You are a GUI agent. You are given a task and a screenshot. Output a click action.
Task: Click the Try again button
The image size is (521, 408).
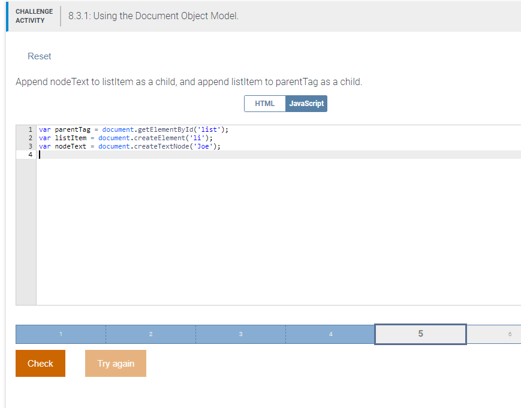point(115,363)
